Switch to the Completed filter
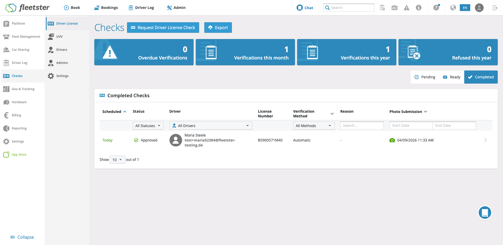 click(481, 77)
